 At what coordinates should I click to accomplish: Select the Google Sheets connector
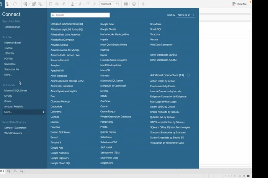click(108, 29)
